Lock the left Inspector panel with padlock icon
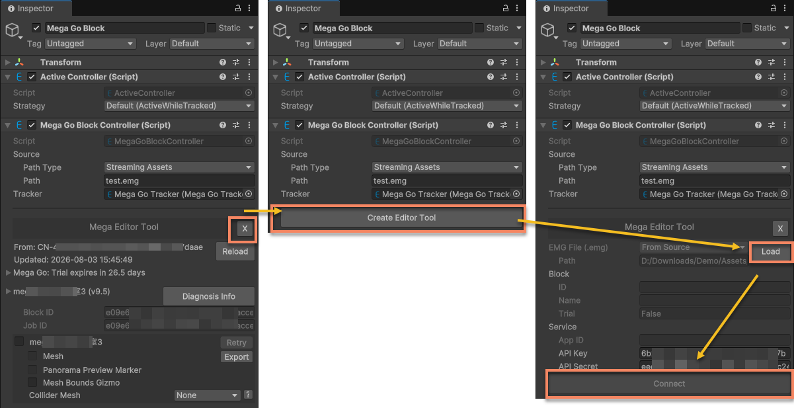 [238, 8]
